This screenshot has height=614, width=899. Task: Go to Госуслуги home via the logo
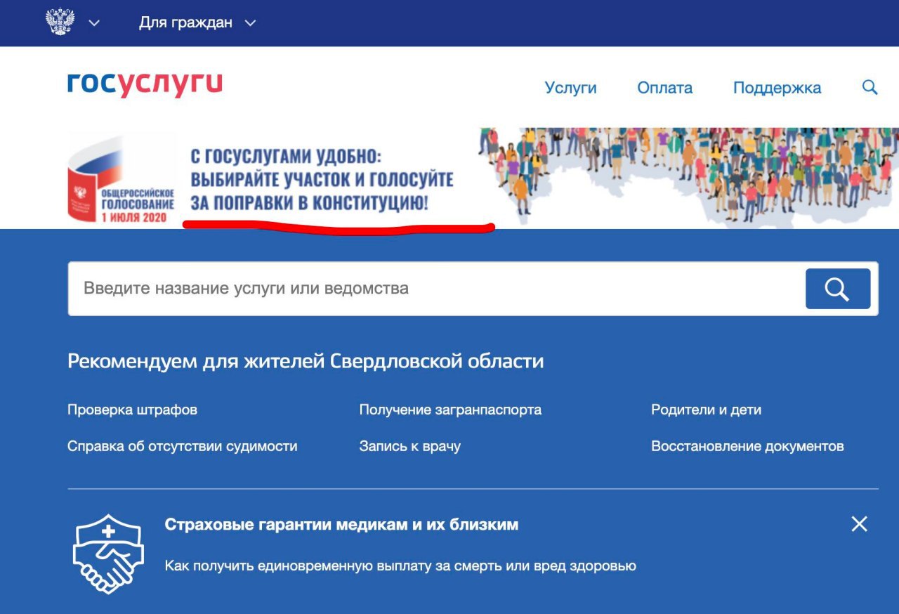pyautogui.click(x=145, y=84)
